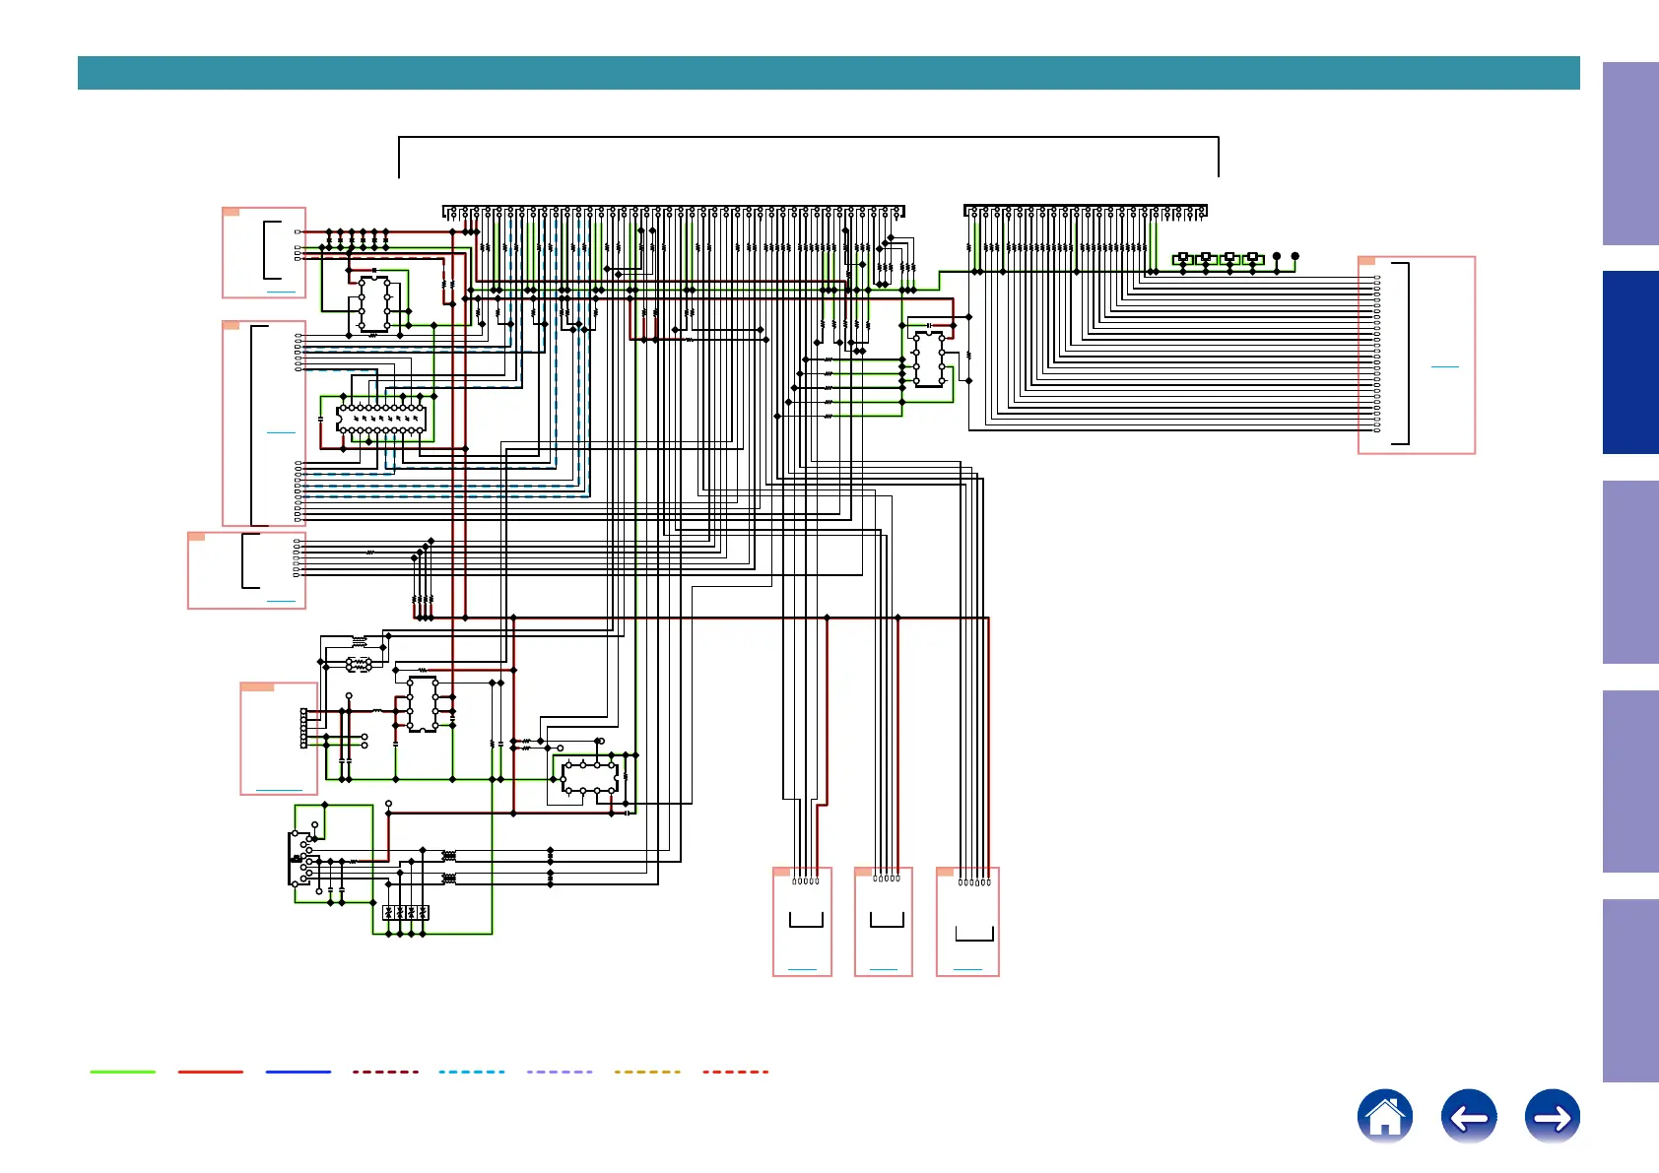
Task: Follow link in middle bottom connector box
Action: 884,969
